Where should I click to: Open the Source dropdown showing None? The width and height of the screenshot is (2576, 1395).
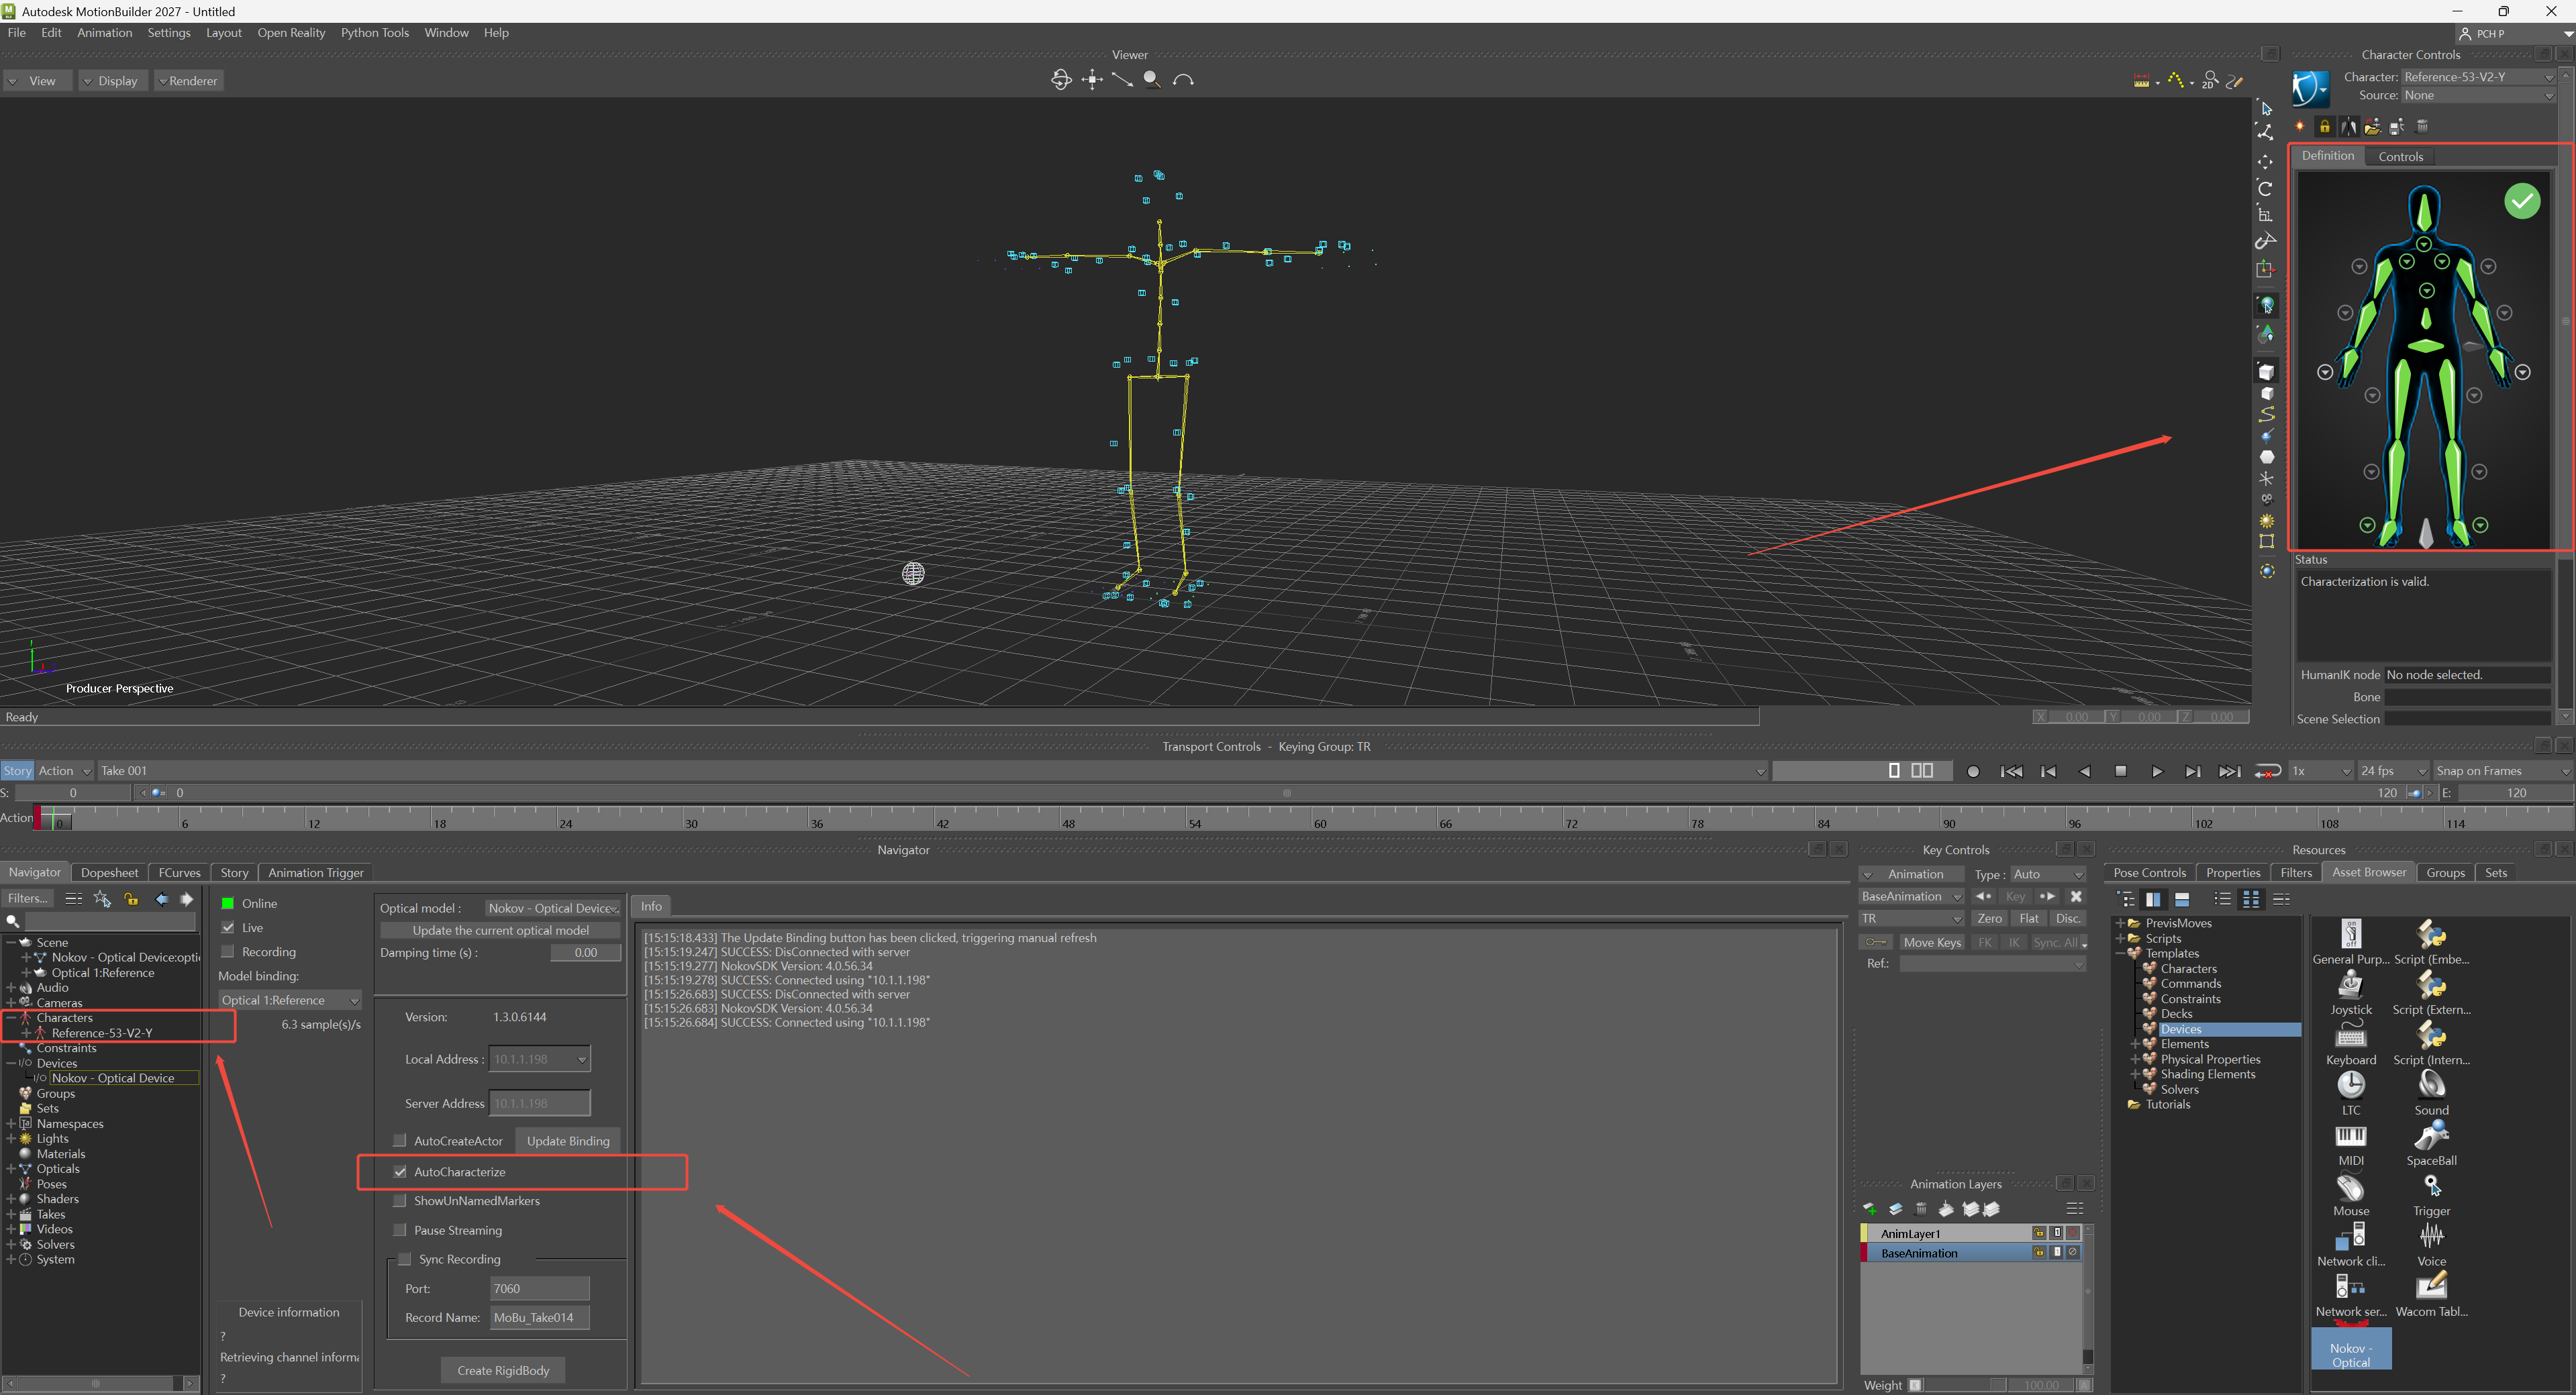(x=2478, y=95)
